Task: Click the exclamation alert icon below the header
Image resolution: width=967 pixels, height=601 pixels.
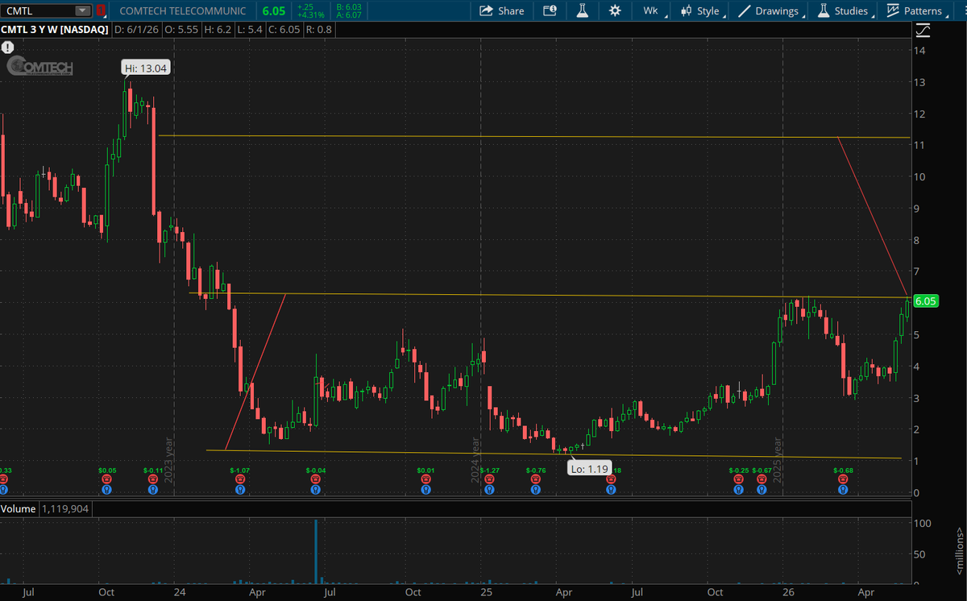Action: [7, 48]
